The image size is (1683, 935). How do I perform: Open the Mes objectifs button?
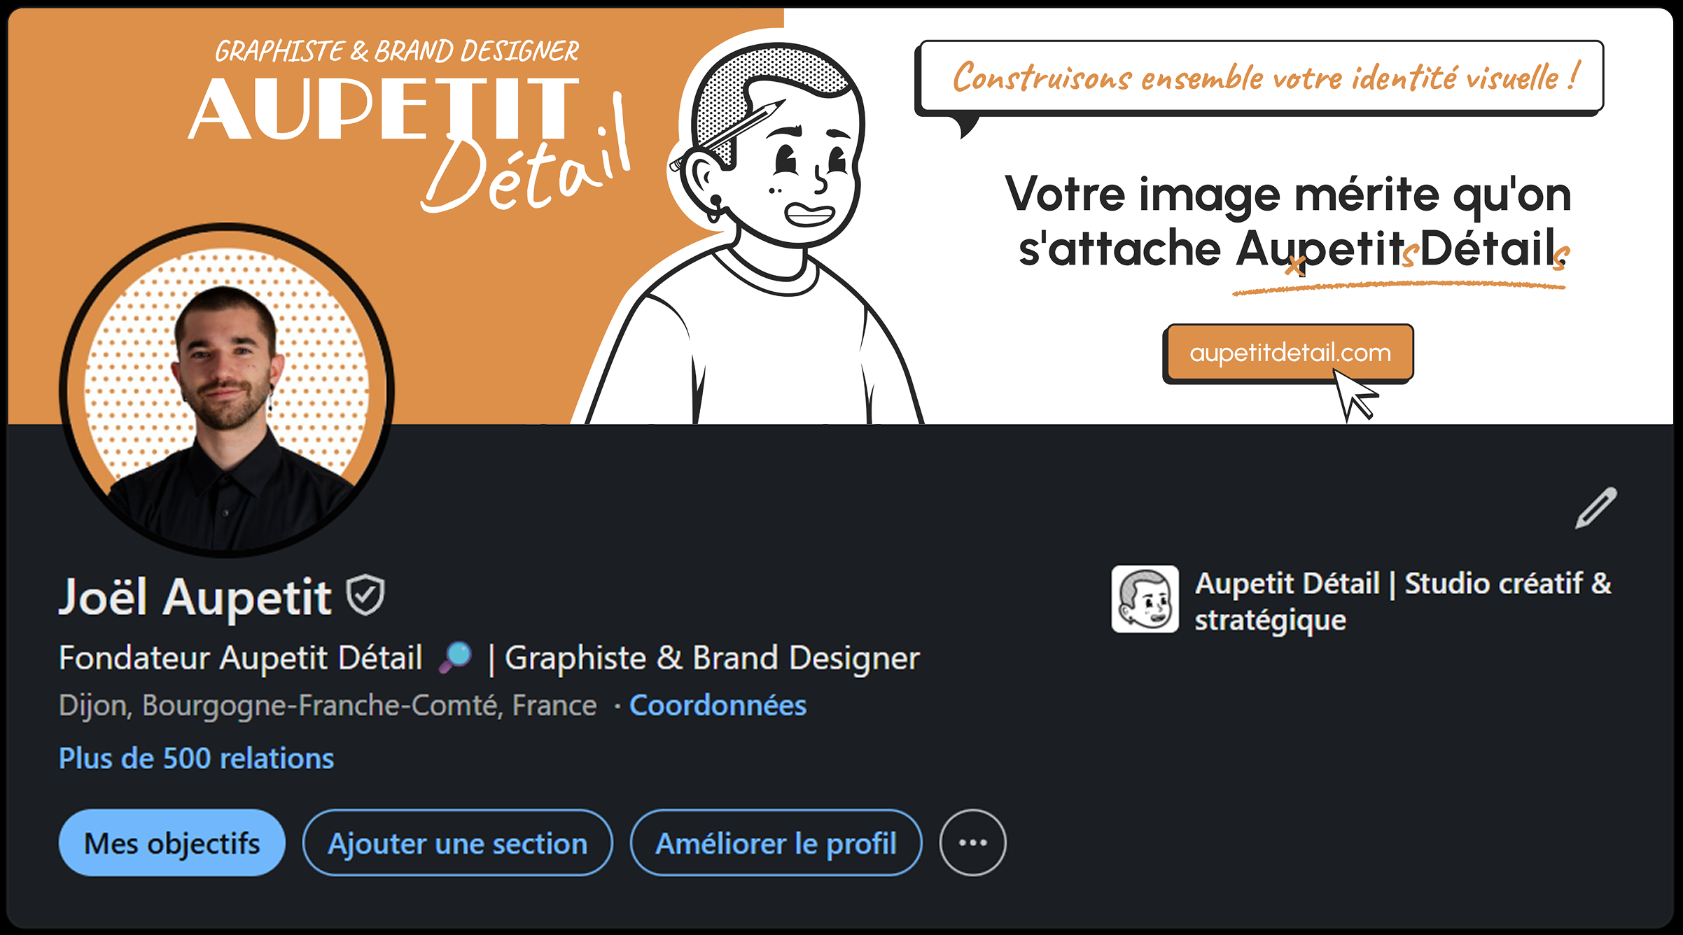(172, 843)
